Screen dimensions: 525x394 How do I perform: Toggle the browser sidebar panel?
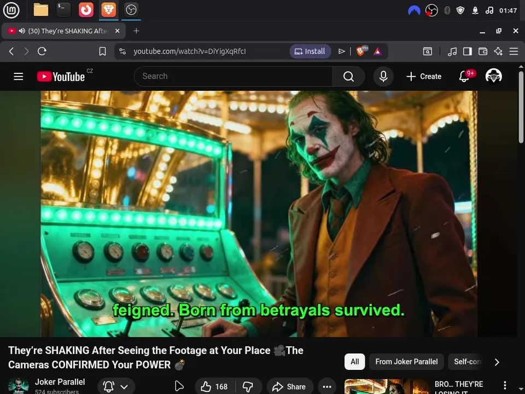(x=468, y=51)
